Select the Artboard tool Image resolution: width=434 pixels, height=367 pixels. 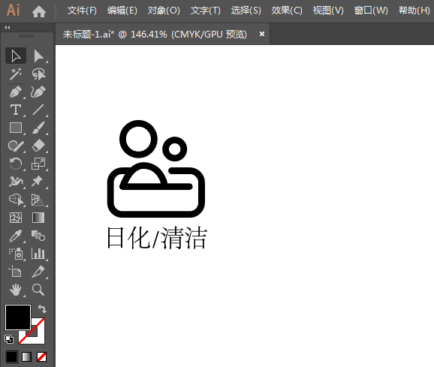point(16,272)
